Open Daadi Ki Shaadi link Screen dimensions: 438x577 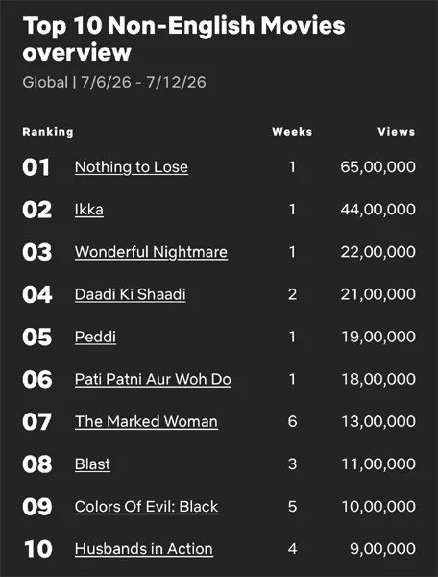pos(131,295)
